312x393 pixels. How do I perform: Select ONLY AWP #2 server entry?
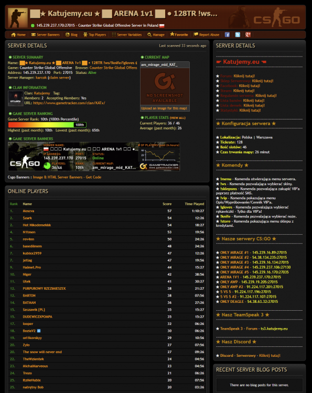252,287
